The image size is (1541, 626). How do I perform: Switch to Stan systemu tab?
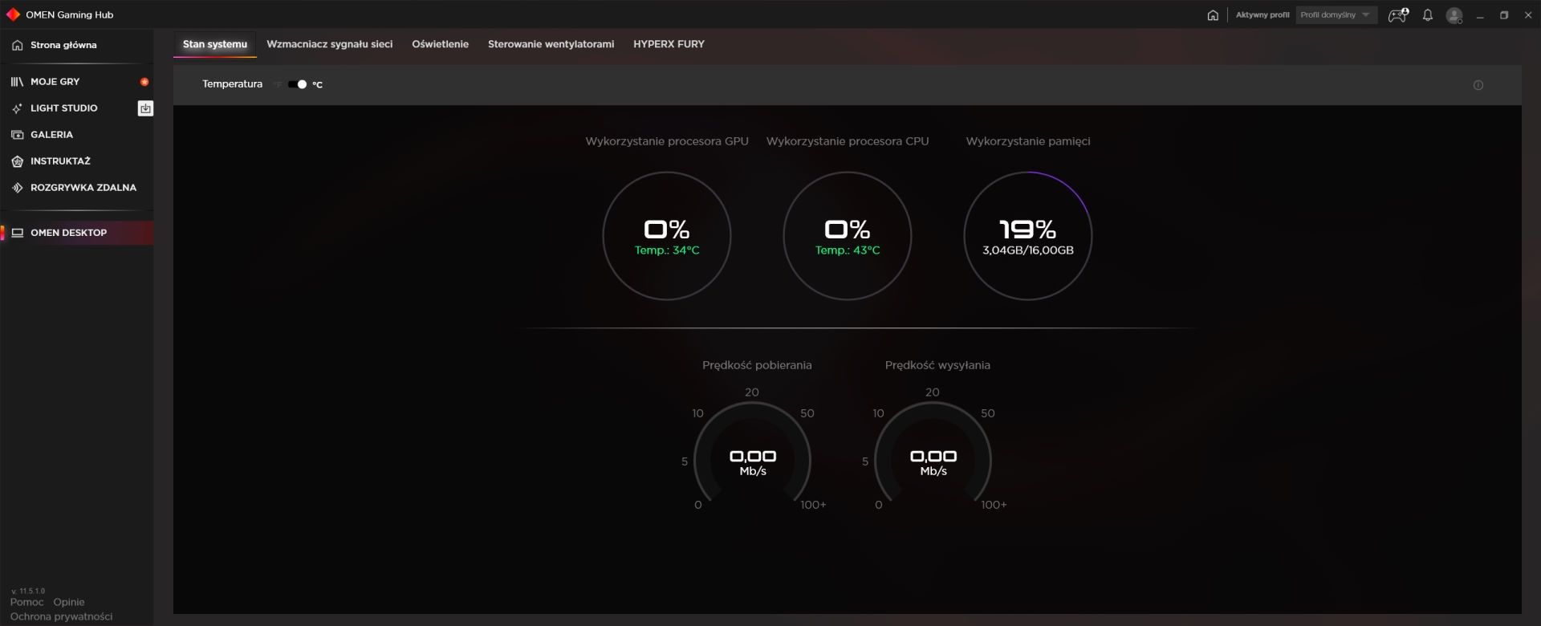click(x=215, y=44)
